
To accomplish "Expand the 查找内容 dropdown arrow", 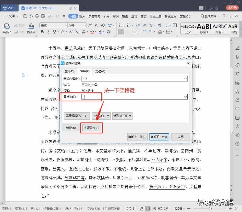I will (x=185, y=79).
